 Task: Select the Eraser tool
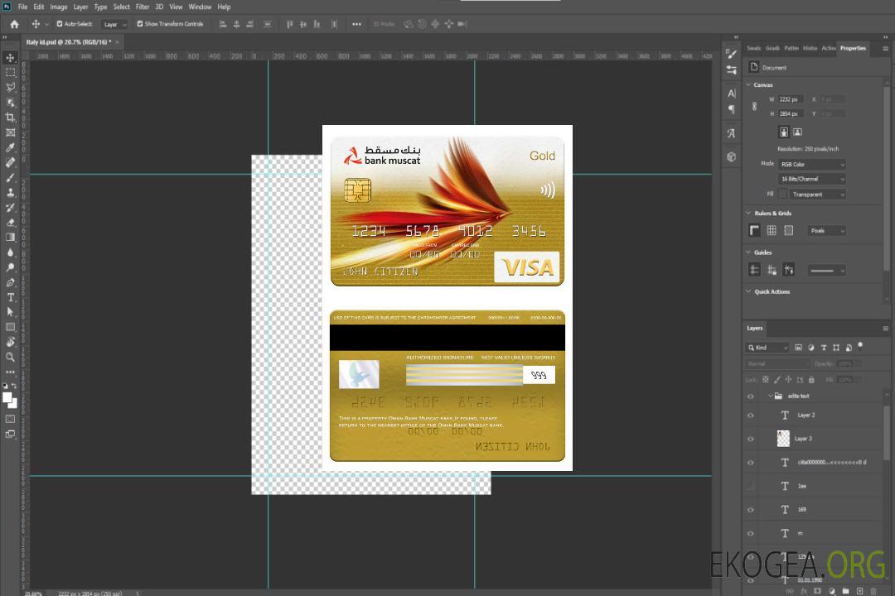(10, 223)
